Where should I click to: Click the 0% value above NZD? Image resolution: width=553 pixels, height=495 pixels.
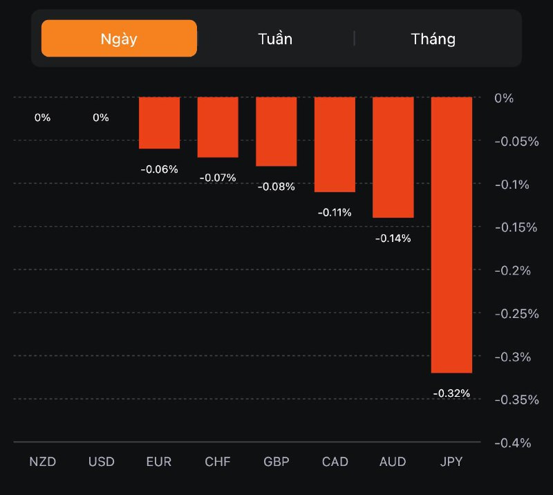[42, 118]
